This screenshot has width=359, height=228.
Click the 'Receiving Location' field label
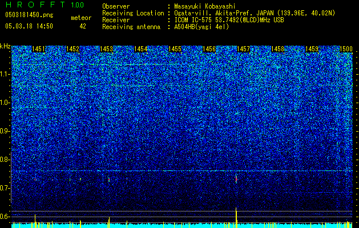(133, 13)
